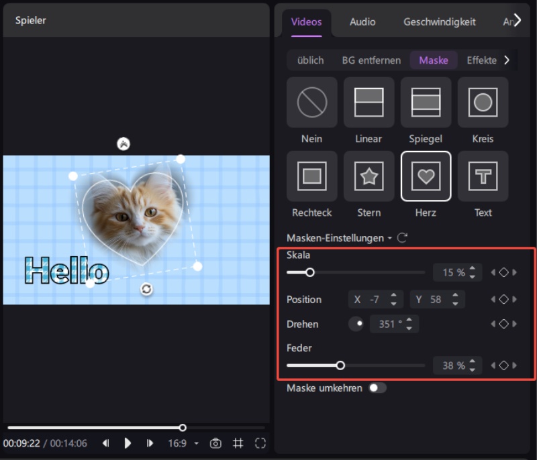Apply the Spiegel mirror mask
Screen dimensions: 537x460
(x=426, y=103)
